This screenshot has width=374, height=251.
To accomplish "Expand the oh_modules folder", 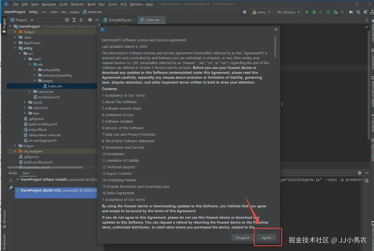I will [15, 151].
